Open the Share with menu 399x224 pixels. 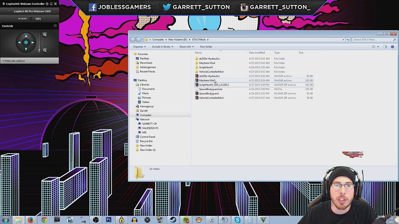click(x=186, y=47)
